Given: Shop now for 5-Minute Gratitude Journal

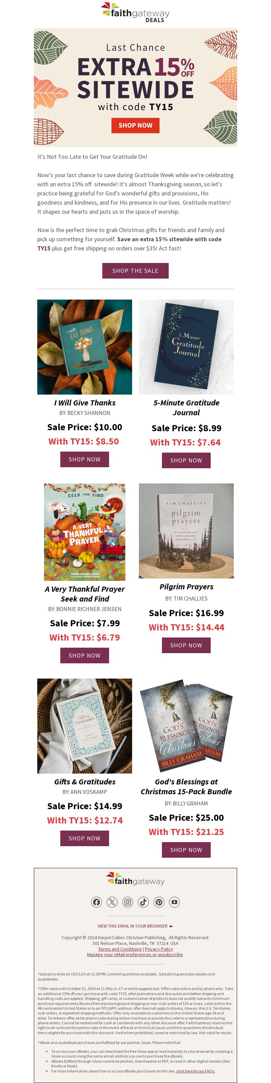Looking at the screenshot, I should pyautogui.click(x=186, y=460).
